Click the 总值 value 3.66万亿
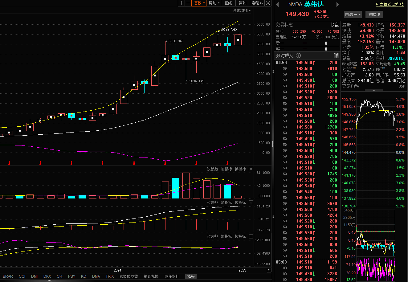 397,80
